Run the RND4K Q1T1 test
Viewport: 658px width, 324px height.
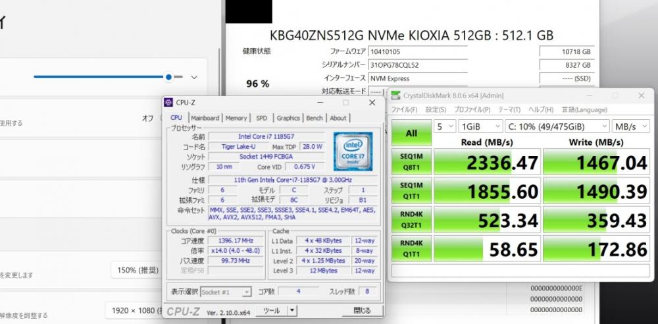click(x=411, y=248)
